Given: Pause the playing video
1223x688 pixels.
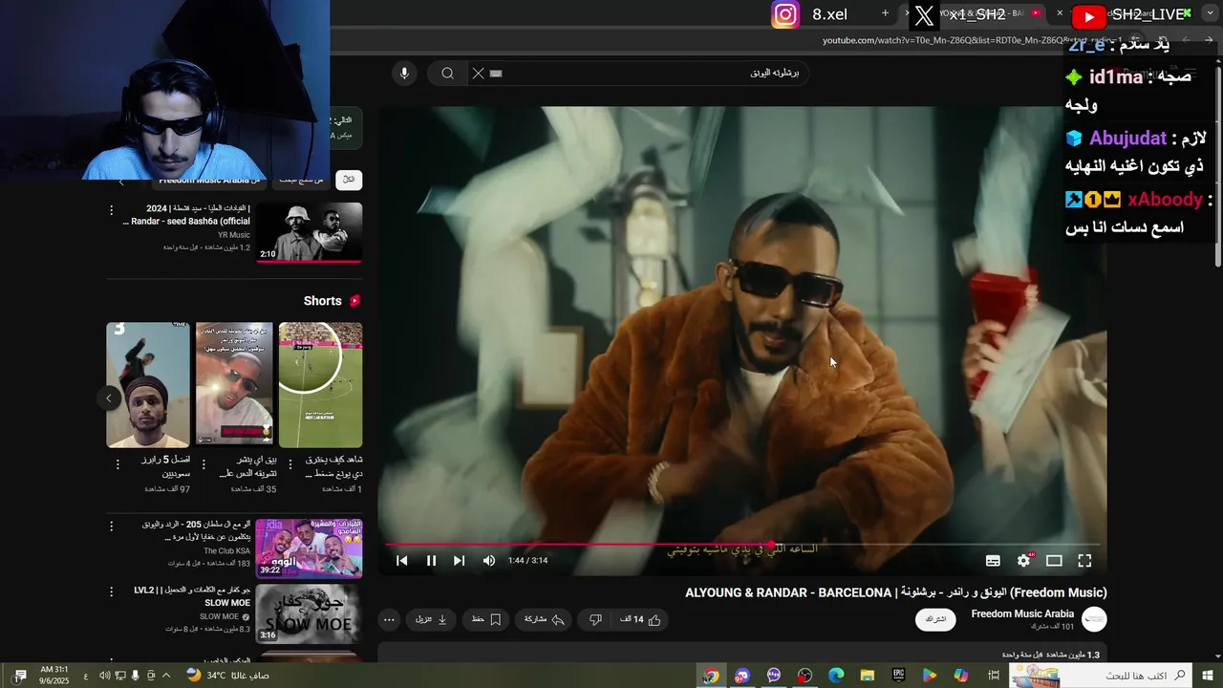Looking at the screenshot, I should [431, 561].
